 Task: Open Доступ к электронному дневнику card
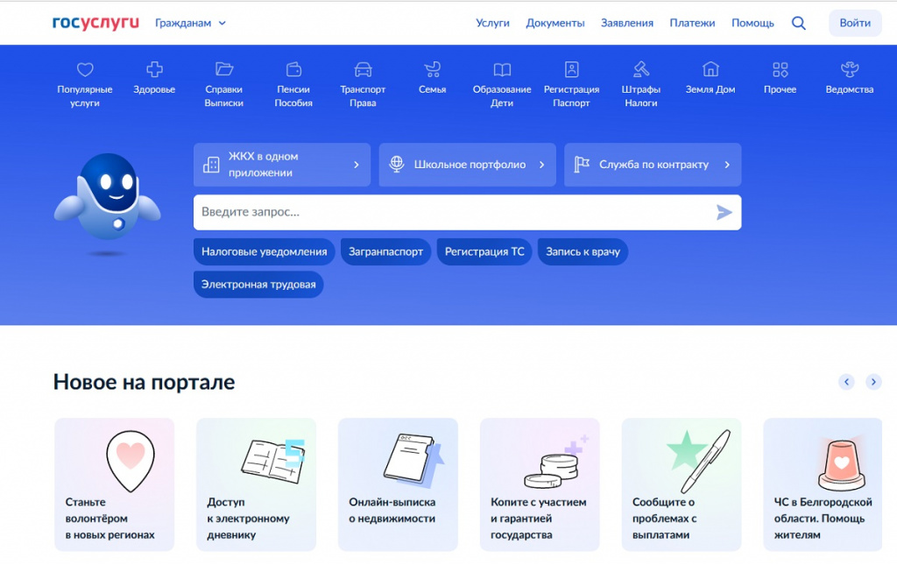pyautogui.click(x=257, y=484)
